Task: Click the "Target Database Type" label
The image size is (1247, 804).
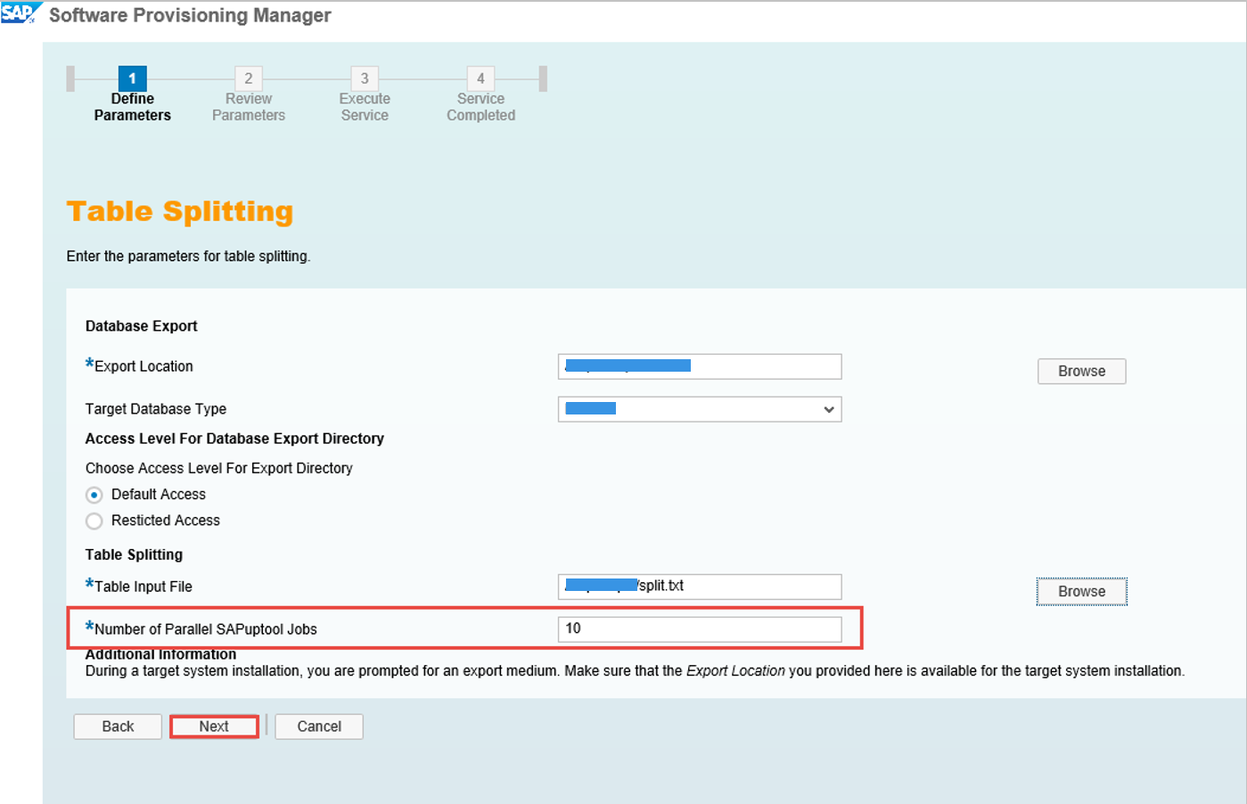Action: (156, 409)
